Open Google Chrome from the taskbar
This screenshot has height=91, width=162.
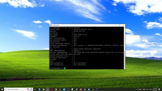(56, 89)
